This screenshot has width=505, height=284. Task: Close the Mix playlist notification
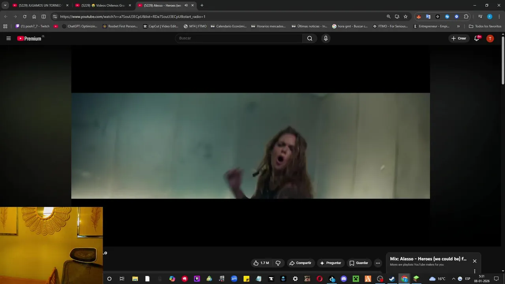coord(475,261)
